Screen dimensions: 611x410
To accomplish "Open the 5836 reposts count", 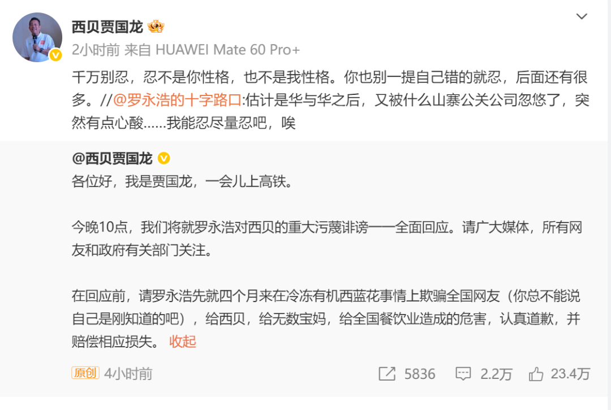I will click(x=420, y=374).
